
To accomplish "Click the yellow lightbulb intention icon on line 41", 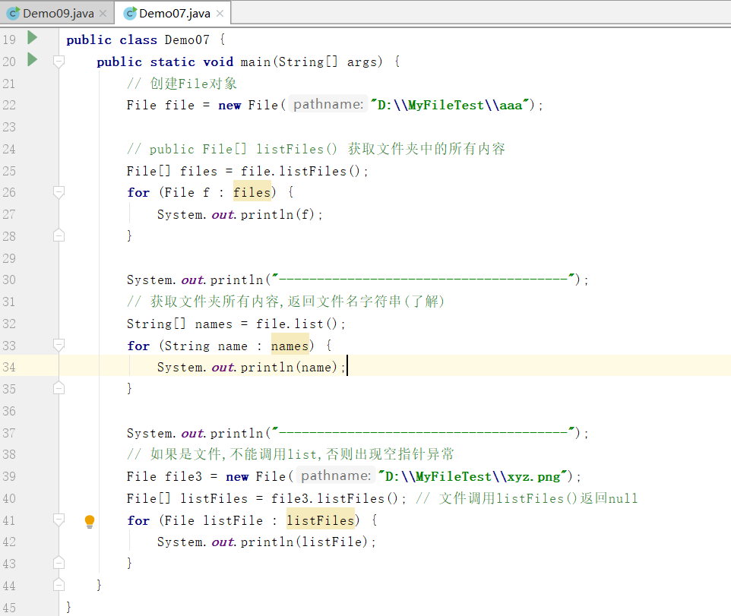I will point(90,521).
